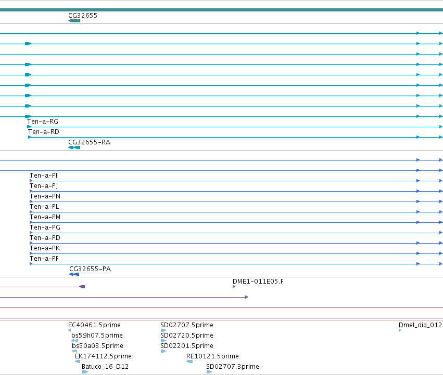
Task: Click the Ten-a-PD protein label
Action: point(45,238)
